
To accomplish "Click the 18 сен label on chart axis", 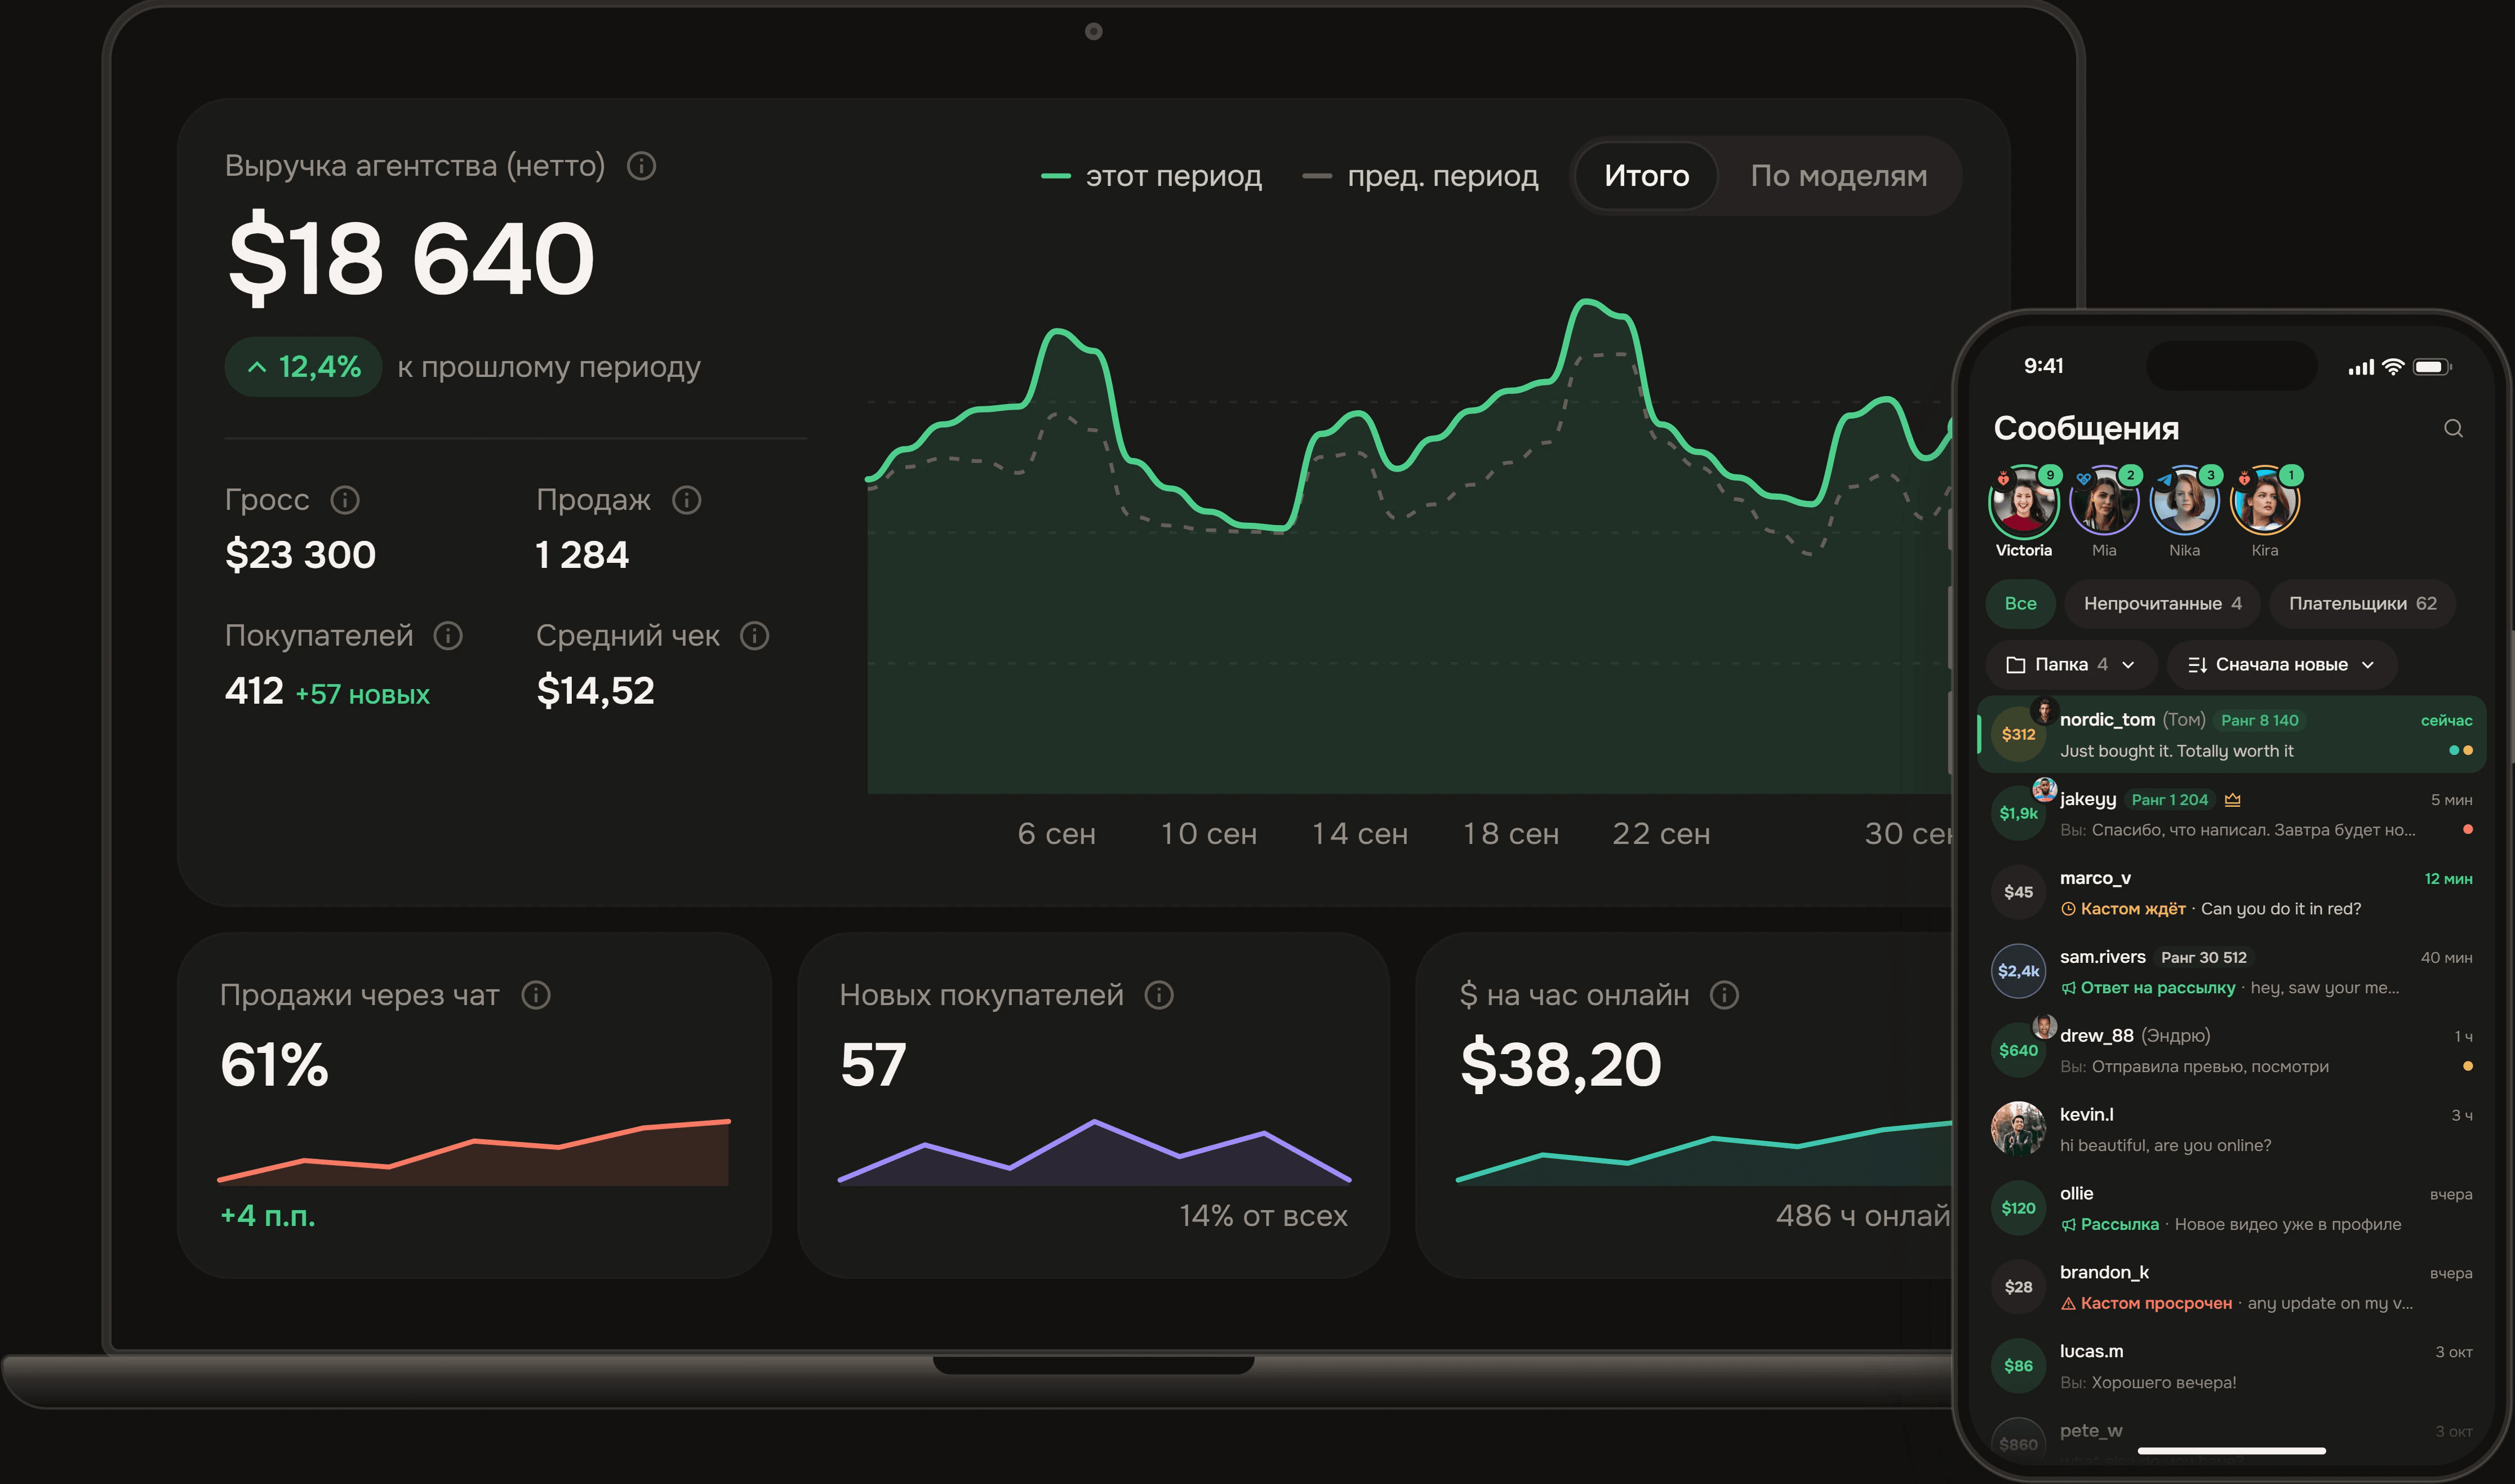I will 1511,834.
